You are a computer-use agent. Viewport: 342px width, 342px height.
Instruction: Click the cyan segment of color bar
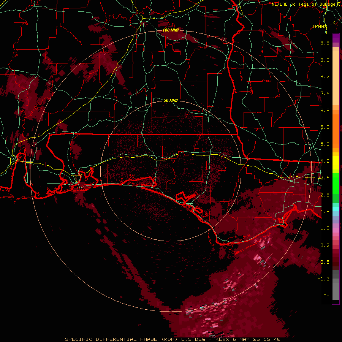click(336, 209)
